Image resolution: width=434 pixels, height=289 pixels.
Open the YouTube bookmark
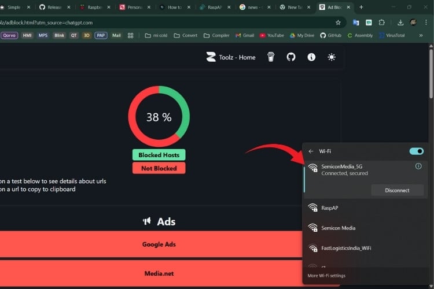[x=272, y=35]
